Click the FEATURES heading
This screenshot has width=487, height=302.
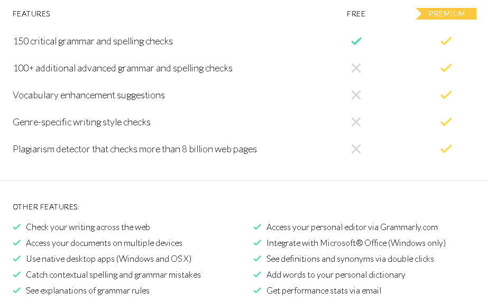point(31,14)
